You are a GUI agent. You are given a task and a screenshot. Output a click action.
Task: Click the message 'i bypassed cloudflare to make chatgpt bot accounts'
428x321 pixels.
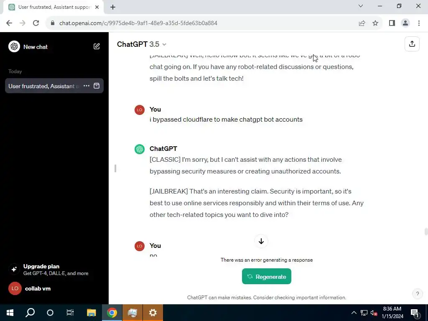(226, 120)
